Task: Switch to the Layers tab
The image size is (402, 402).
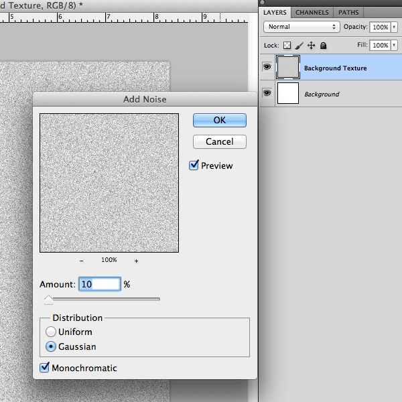Action: [x=275, y=12]
